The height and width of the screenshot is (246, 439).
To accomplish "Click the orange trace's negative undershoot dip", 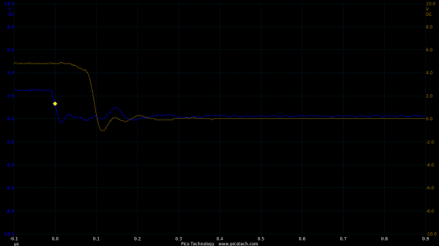I will 102,131.
